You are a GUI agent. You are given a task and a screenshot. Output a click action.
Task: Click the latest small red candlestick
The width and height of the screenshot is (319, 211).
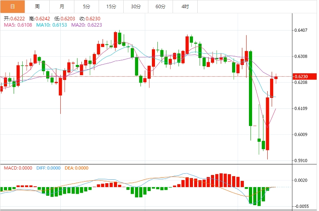[276, 78]
